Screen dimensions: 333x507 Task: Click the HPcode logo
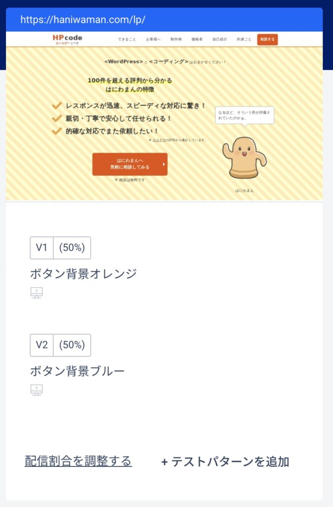(x=67, y=39)
